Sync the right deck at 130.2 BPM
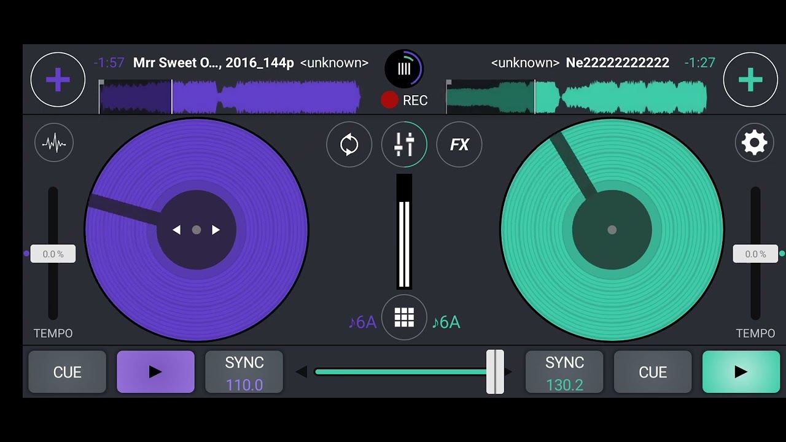 click(564, 371)
